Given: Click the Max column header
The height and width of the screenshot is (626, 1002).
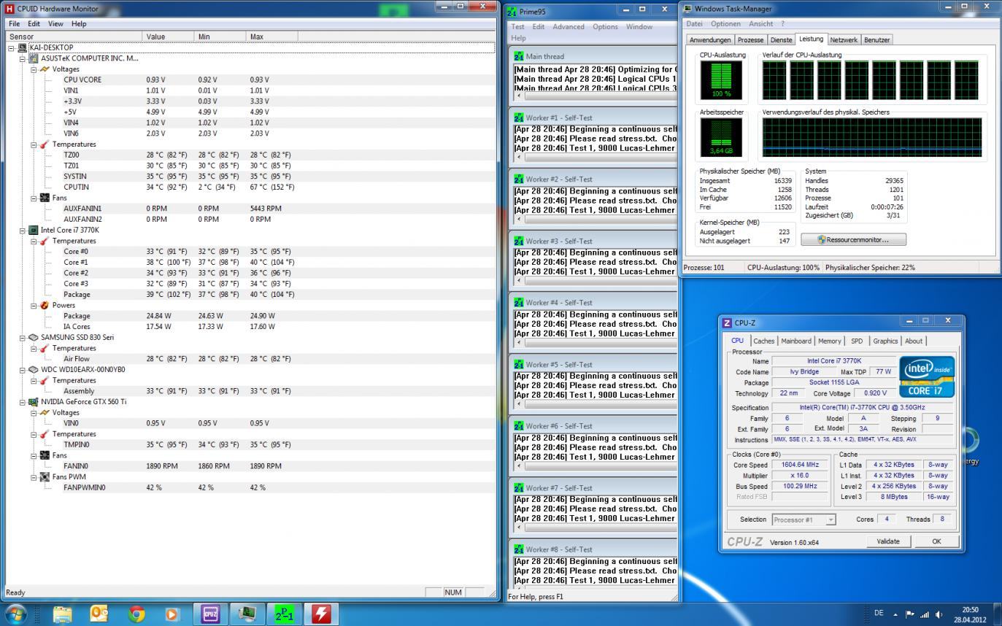Looking at the screenshot, I should [x=272, y=36].
